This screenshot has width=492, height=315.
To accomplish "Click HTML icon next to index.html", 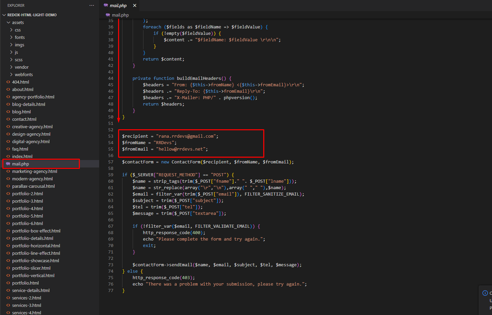I will [8, 156].
